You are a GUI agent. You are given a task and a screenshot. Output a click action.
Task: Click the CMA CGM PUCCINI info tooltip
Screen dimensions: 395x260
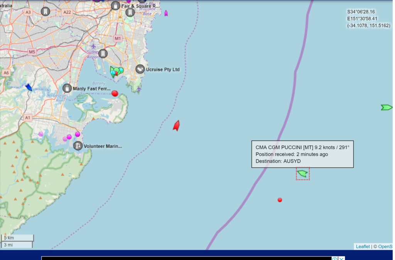coord(302,154)
